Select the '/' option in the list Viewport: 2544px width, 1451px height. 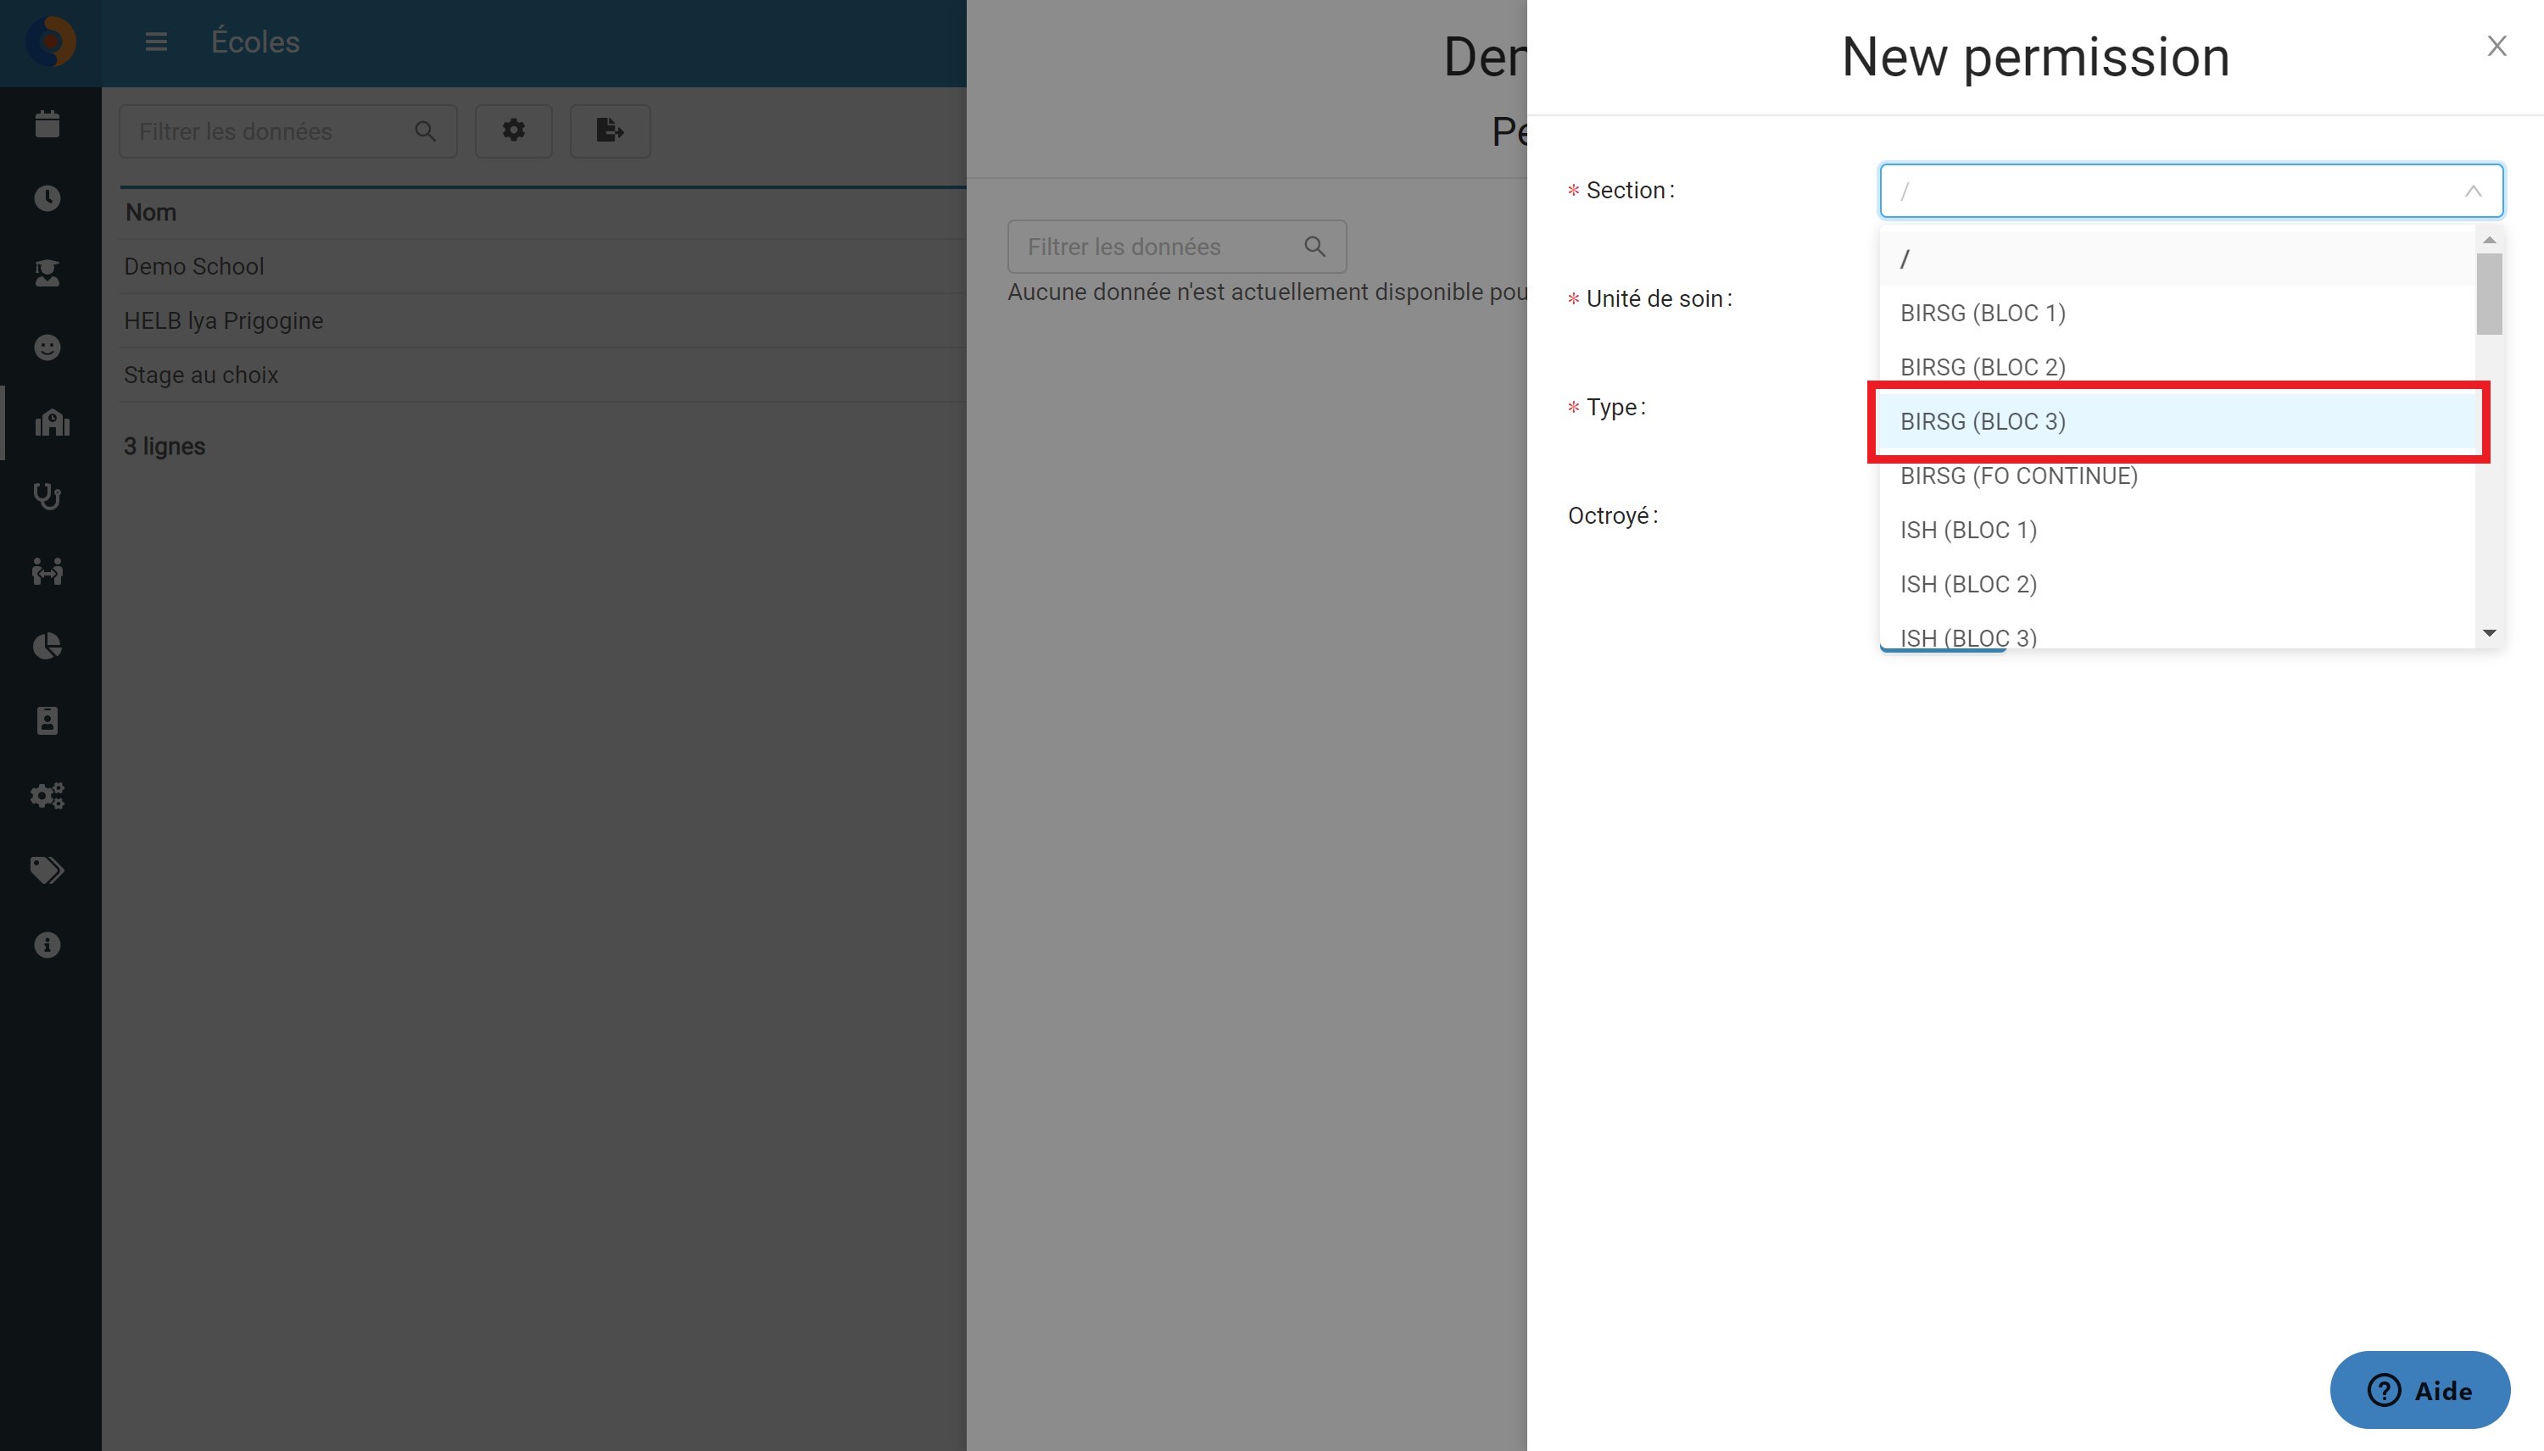tap(2177, 259)
